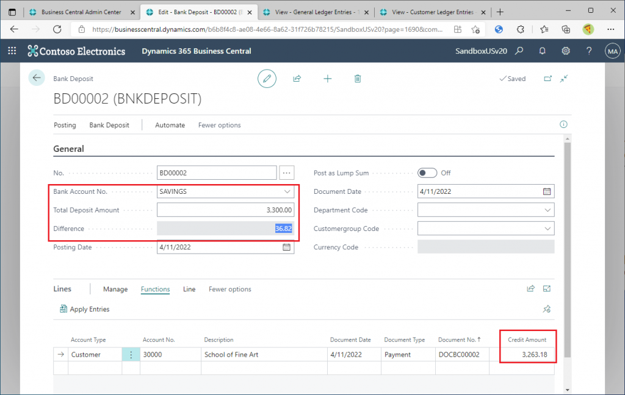This screenshot has height=395, width=625.
Task: Open notifications bell
Action: click(x=542, y=51)
